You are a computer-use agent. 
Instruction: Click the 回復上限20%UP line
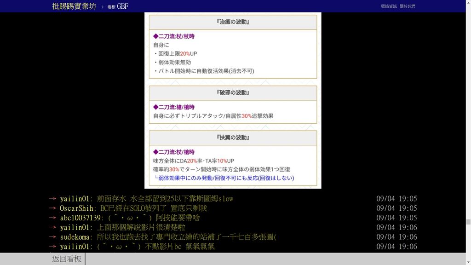(x=175, y=54)
